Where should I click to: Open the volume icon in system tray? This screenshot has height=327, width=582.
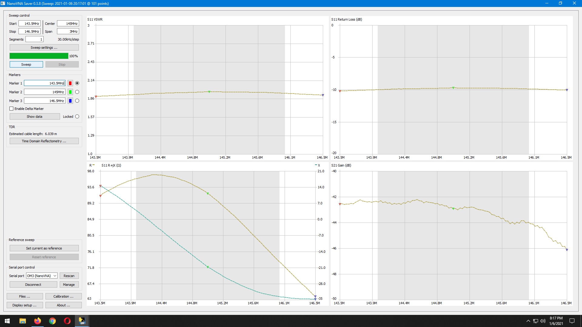coord(543,321)
